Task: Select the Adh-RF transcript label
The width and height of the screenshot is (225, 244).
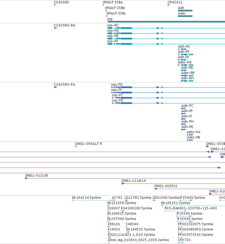Action: 184,52
